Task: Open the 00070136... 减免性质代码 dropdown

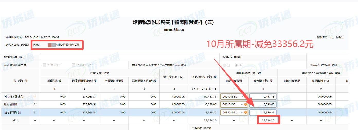Action: pos(234,97)
